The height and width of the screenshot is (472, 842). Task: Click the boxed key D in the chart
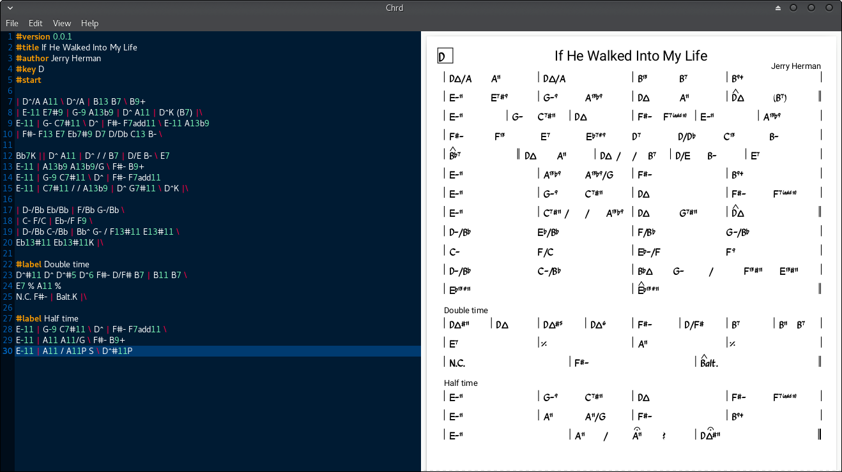point(445,56)
